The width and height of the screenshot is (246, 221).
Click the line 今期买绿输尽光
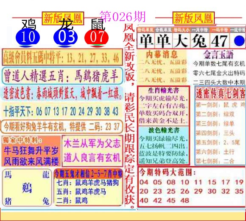(163, 139)
